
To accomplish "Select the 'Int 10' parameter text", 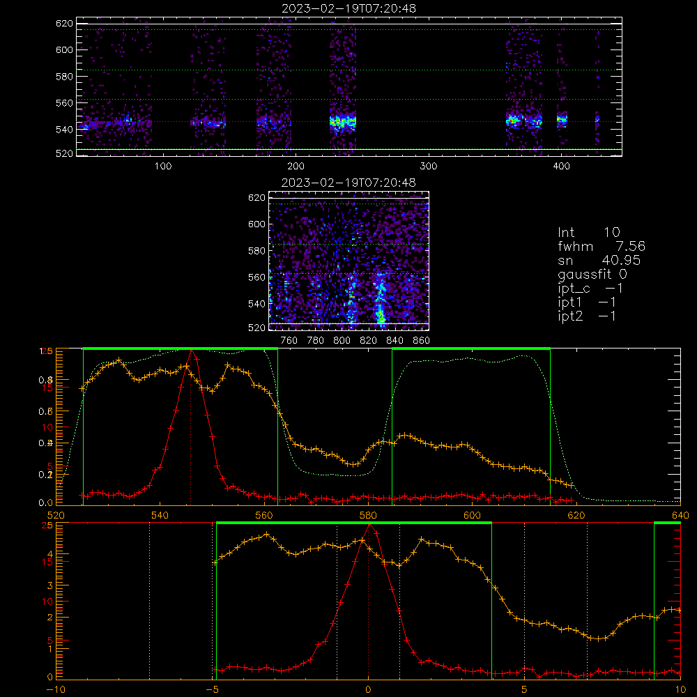I will [x=589, y=232].
